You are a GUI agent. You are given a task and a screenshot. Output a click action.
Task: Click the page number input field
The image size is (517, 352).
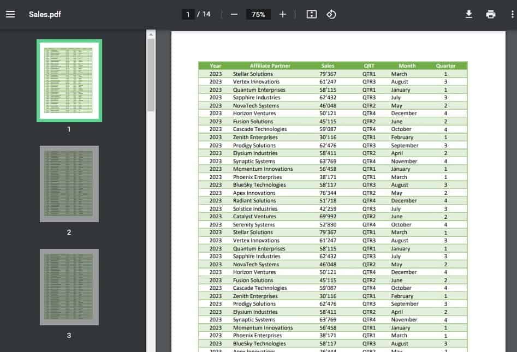coord(188,14)
